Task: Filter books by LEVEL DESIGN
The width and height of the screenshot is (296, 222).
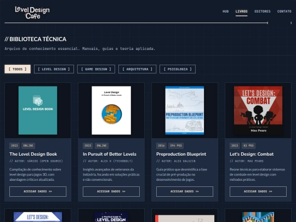Action: click(x=54, y=69)
